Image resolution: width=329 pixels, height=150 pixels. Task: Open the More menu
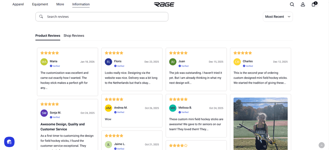coord(60,4)
